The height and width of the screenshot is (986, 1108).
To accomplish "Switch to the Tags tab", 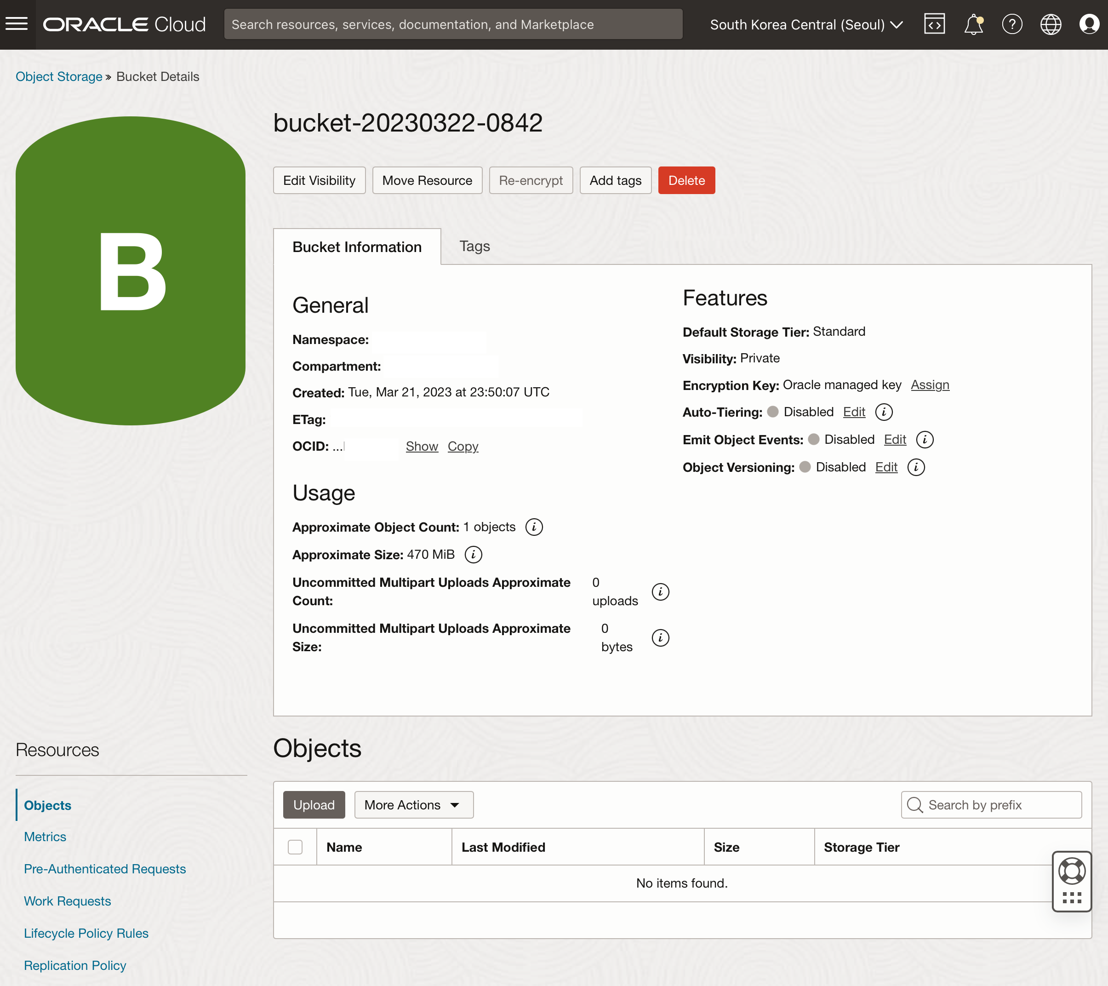I will tap(474, 246).
